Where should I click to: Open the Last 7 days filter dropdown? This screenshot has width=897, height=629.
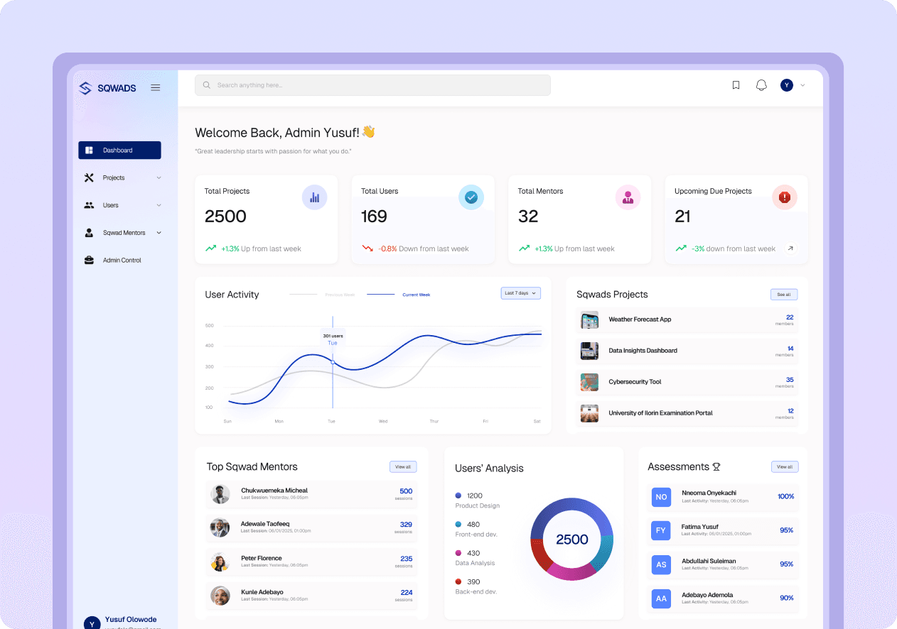click(520, 292)
